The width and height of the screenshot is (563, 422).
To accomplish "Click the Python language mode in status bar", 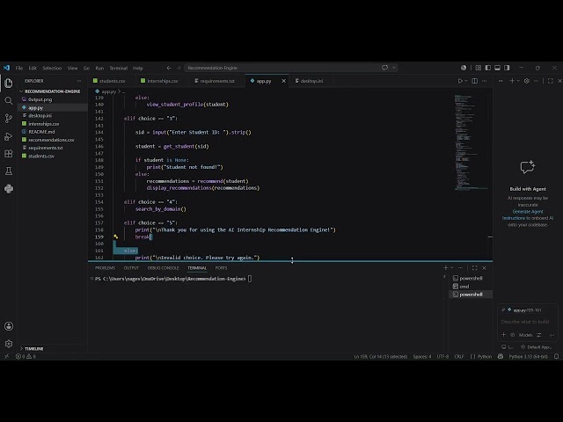I will (x=485, y=356).
